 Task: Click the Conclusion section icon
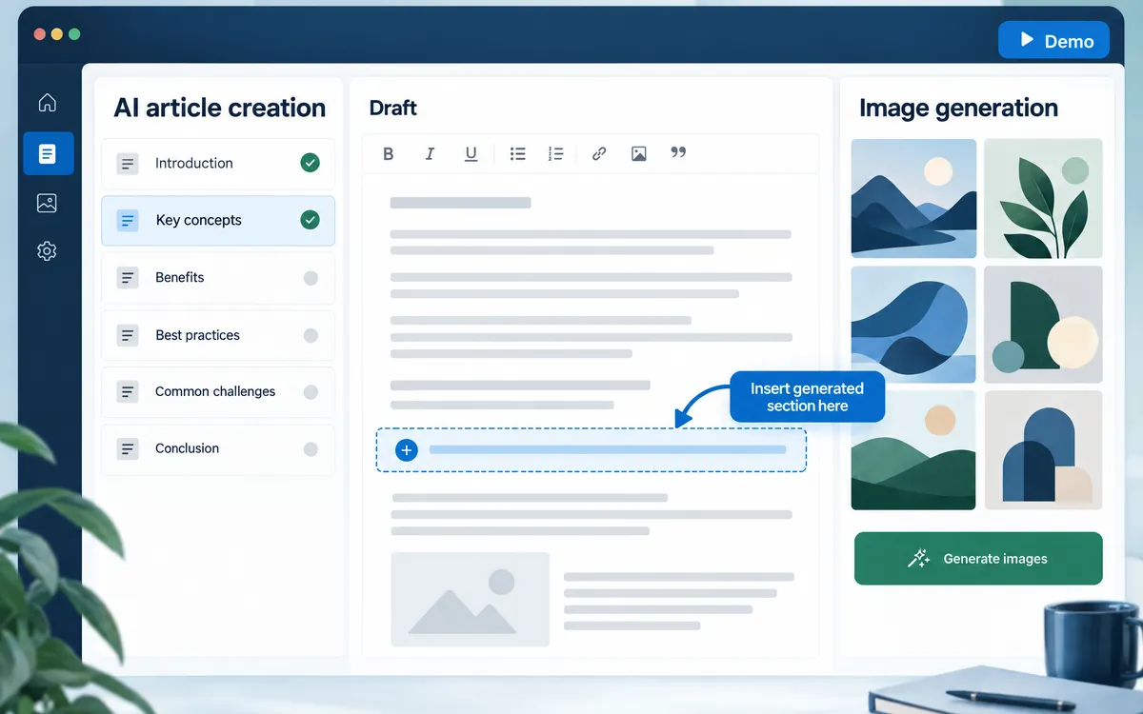click(127, 448)
